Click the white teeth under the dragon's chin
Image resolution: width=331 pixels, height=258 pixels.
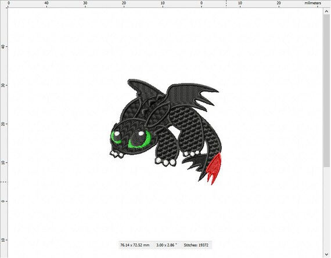point(117,154)
